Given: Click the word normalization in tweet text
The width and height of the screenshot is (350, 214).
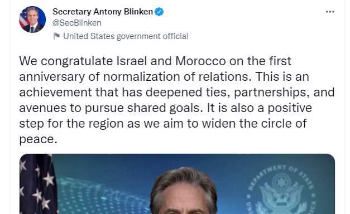Looking at the screenshot, I should [x=142, y=77].
